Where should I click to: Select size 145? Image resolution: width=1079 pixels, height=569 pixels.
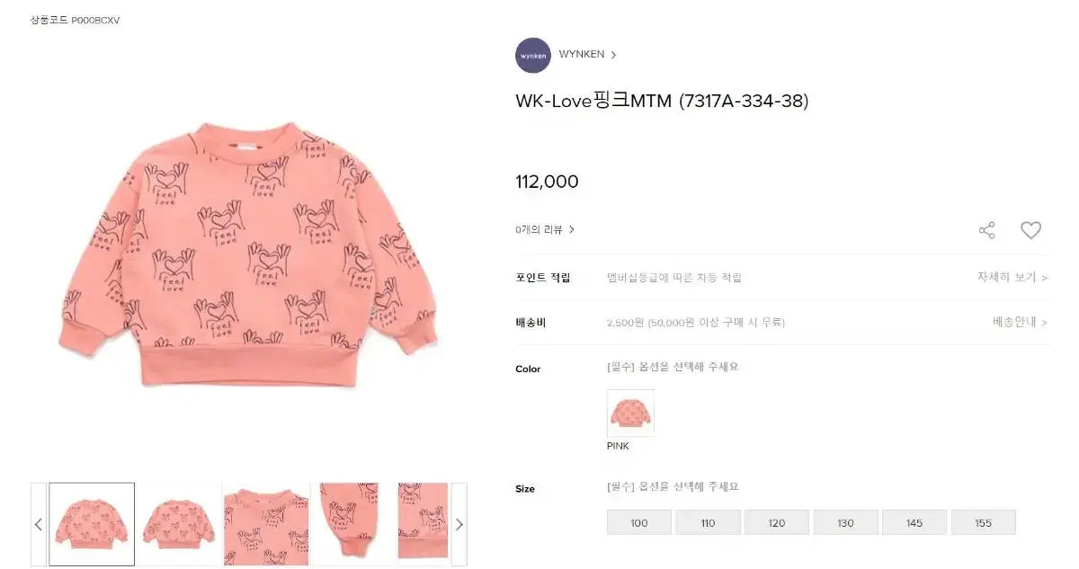point(914,522)
